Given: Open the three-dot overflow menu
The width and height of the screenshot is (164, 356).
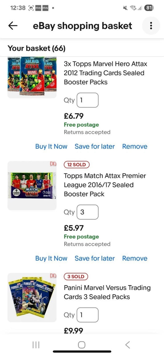Looking at the screenshot, I should (151, 26).
